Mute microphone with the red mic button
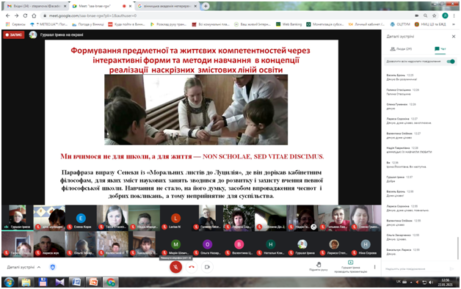This screenshot has height=289, width=461. 176,267
